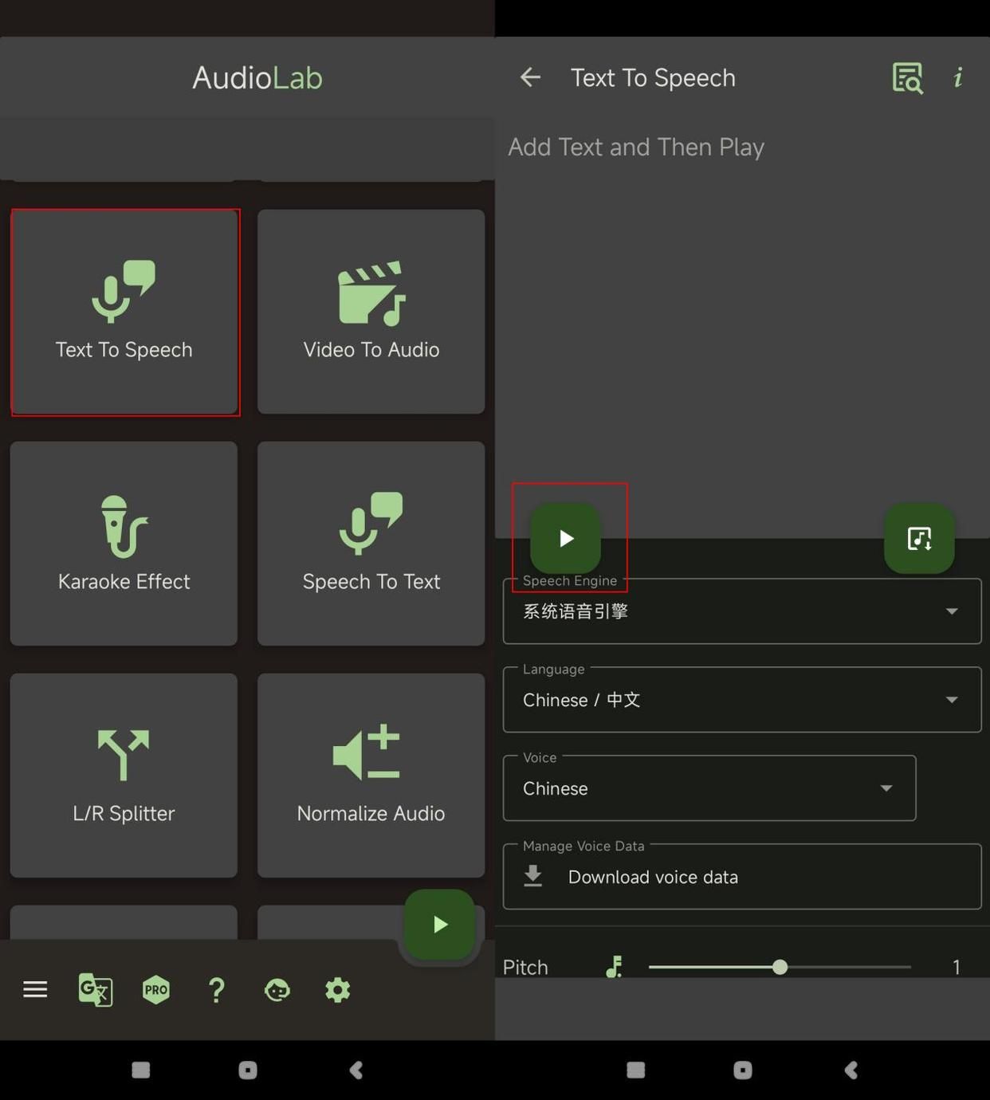Tap the download arrow icon in Manage Voice Data
This screenshot has height=1100, width=990.
tap(533, 876)
